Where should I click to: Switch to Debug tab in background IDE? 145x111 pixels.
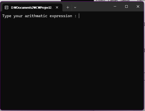[x=125, y=1]
